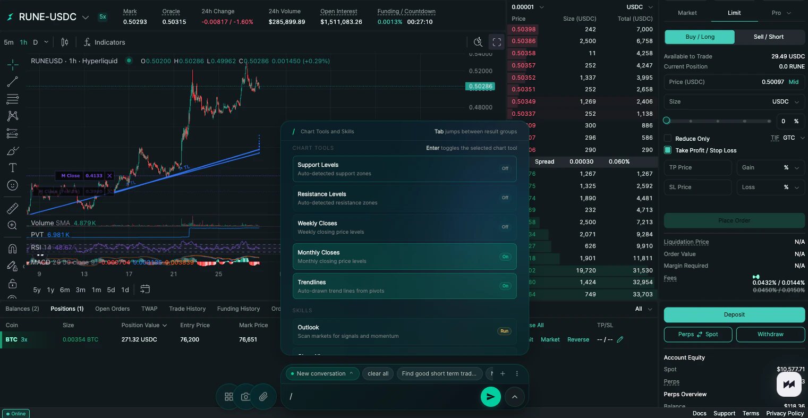Switch to Limit order tab
808x418 pixels.
click(734, 13)
